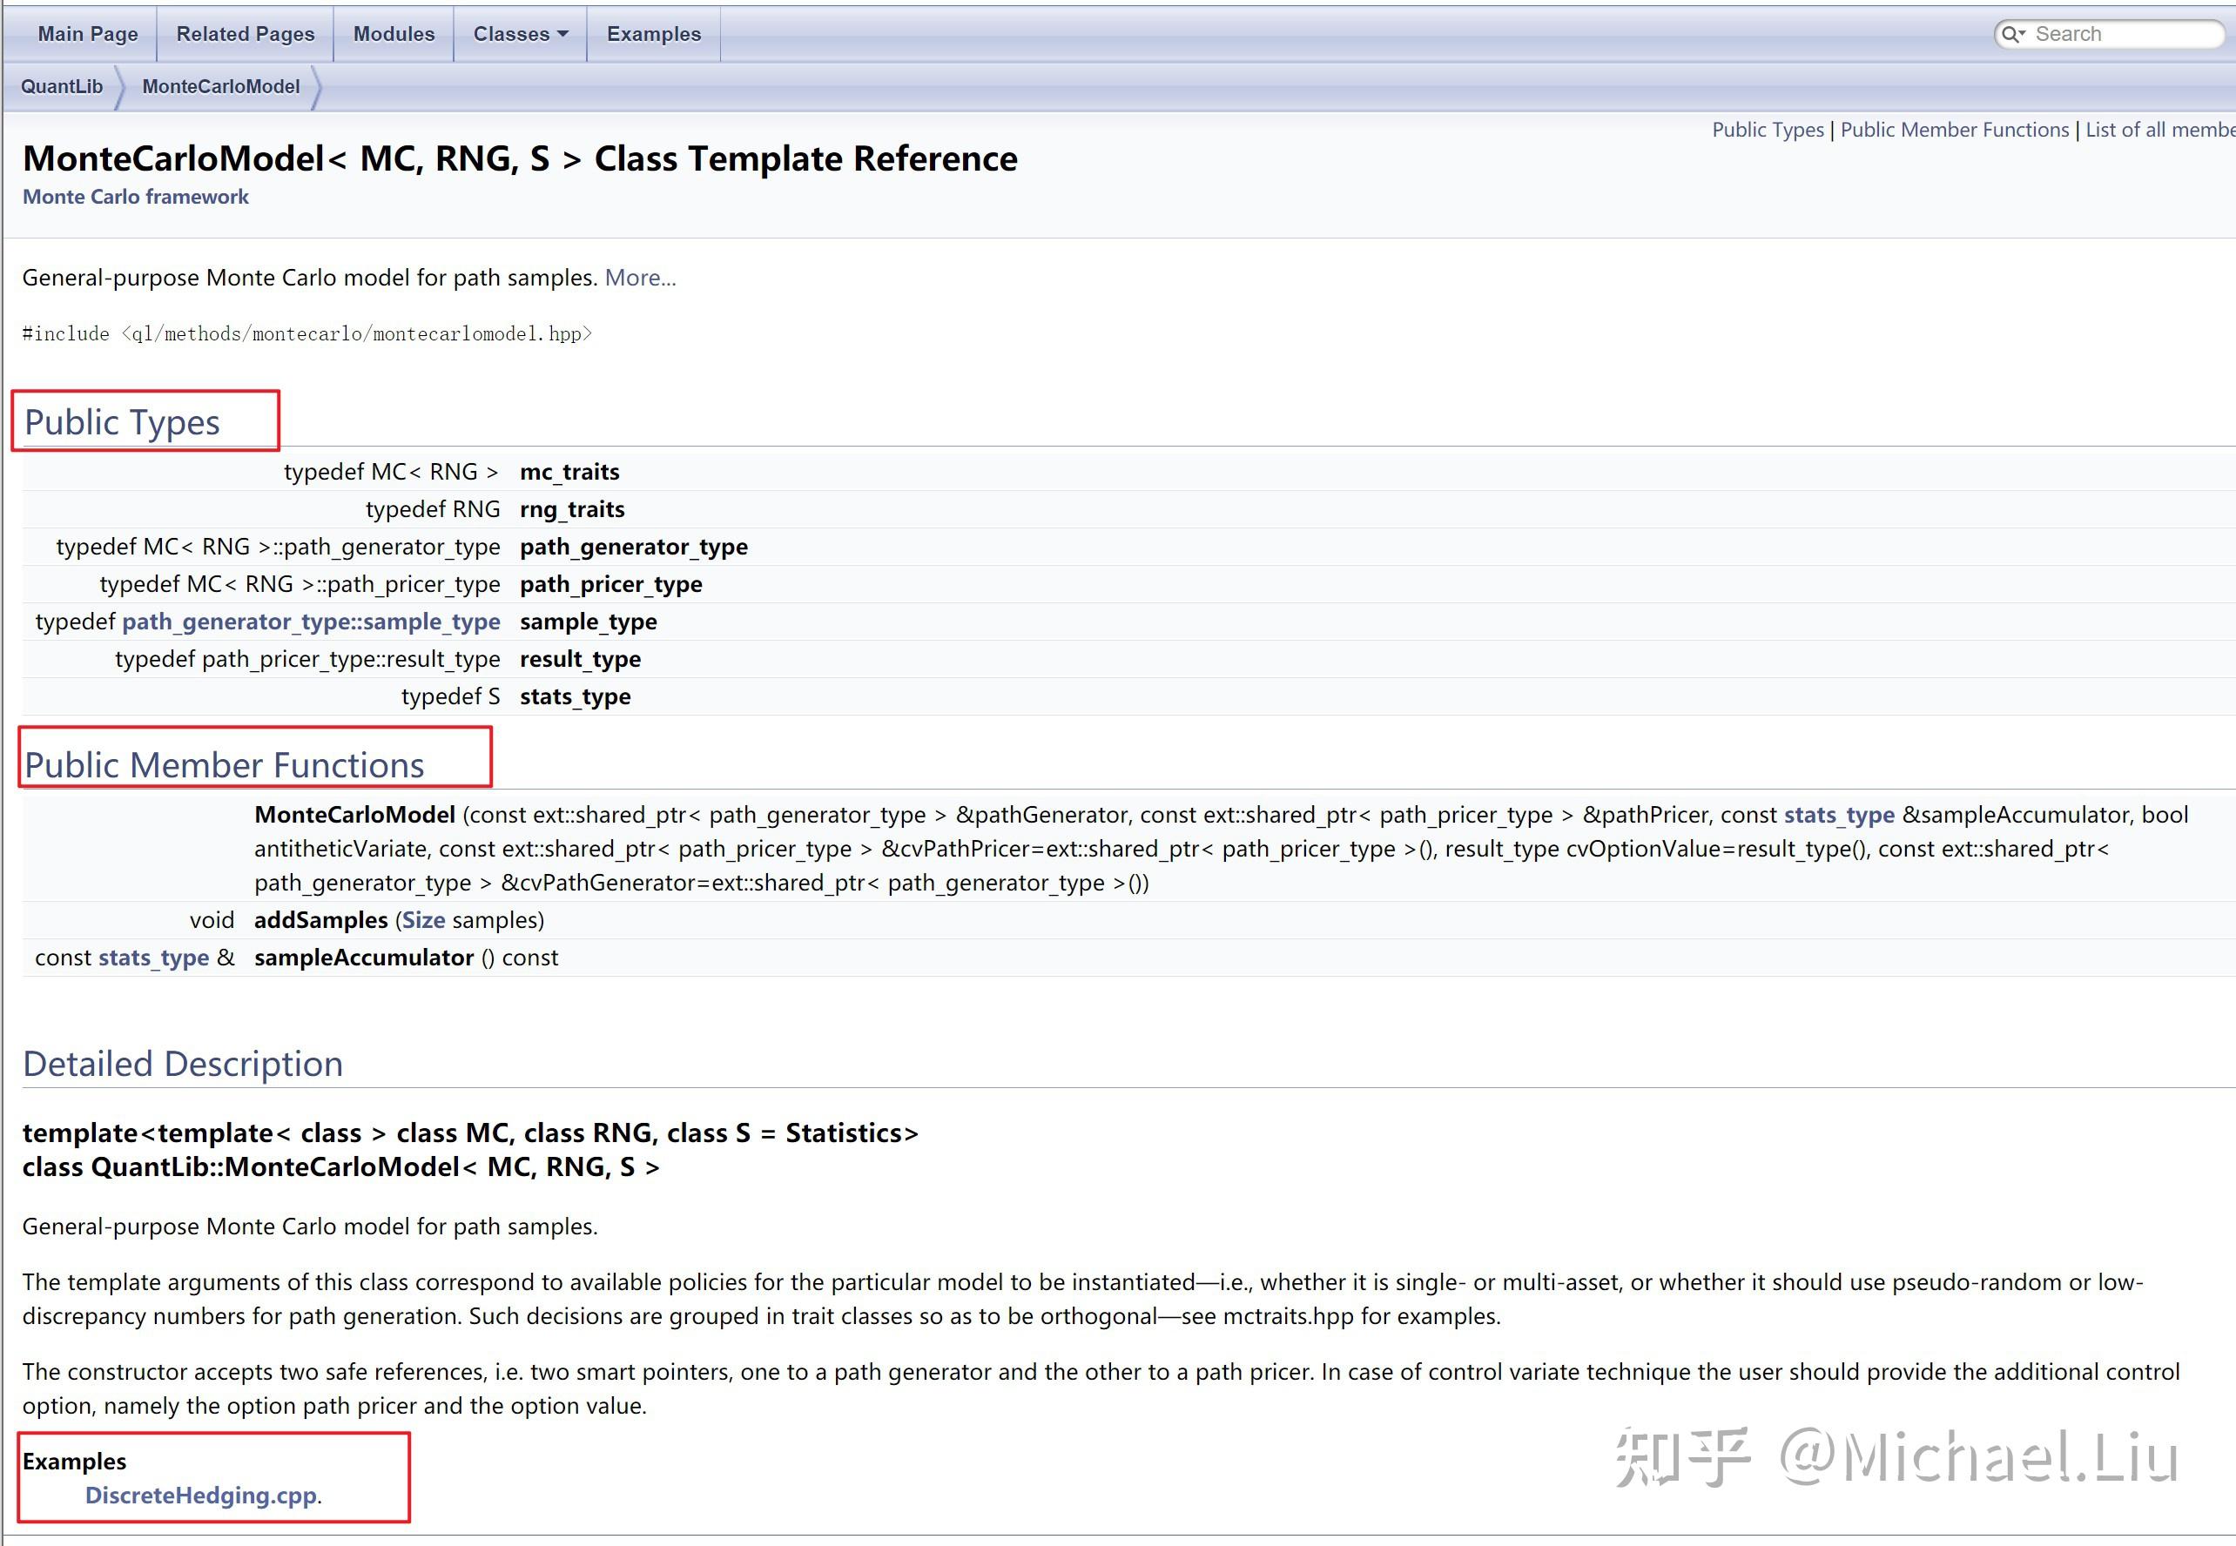The image size is (2236, 1546).
Task: Click the Public Types section heading
Action: click(x=122, y=422)
